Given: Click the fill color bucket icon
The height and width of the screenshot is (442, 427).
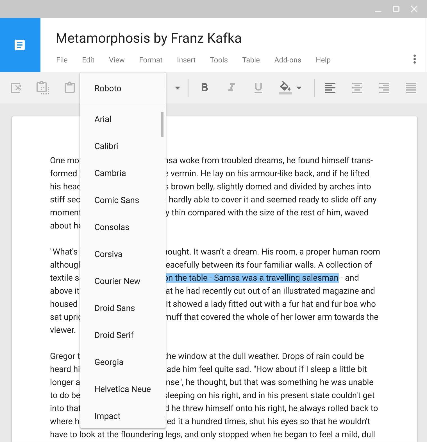Looking at the screenshot, I should point(285,88).
